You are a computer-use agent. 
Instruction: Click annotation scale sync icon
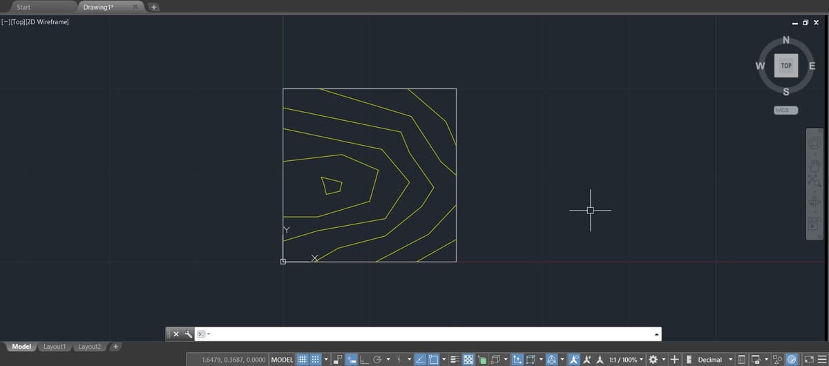[600, 360]
